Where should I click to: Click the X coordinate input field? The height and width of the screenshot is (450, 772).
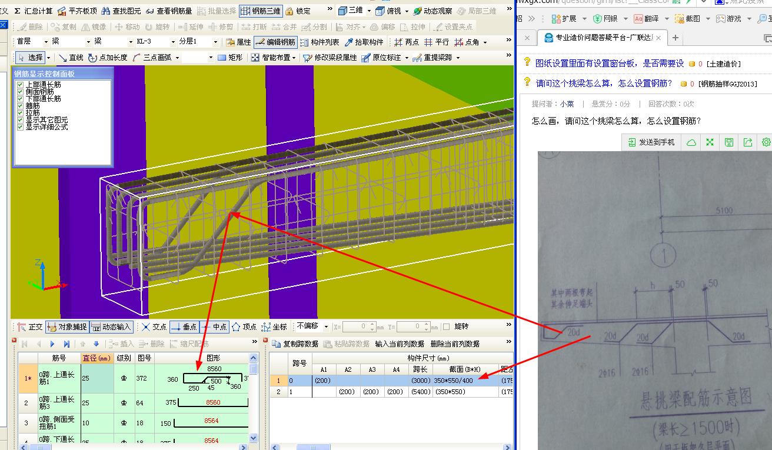click(358, 326)
